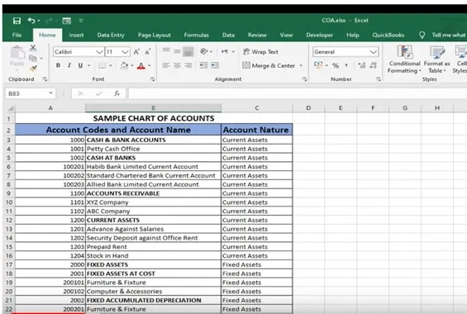Image resolution: width=467 pixels, height=314 pixels.
Task: Click Center alignment icon
Action: point(177,65)
